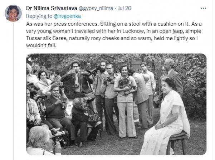Open the tweet's three-dot more options menu

(203, 8)
